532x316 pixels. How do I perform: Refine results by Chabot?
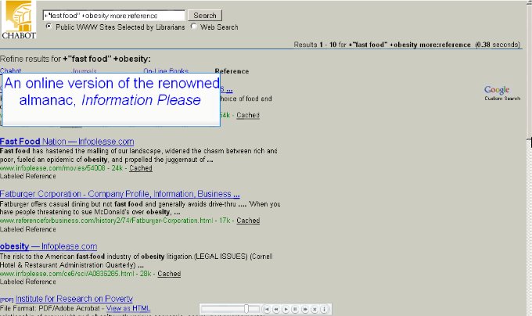click(x=10, y=71)
